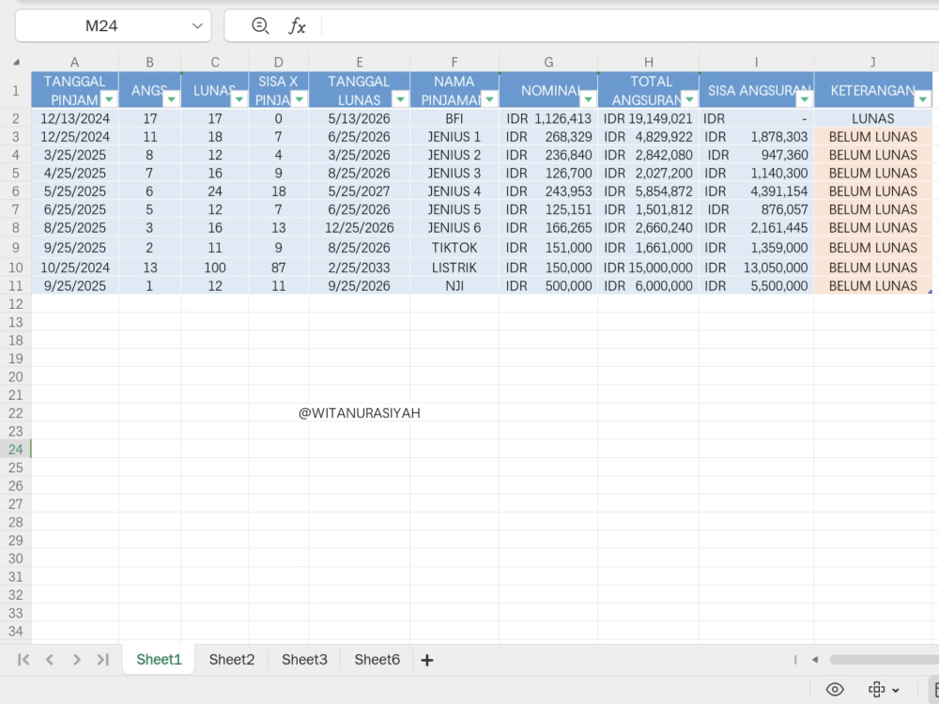Click date cell 2/25/2033

(360, 267)
